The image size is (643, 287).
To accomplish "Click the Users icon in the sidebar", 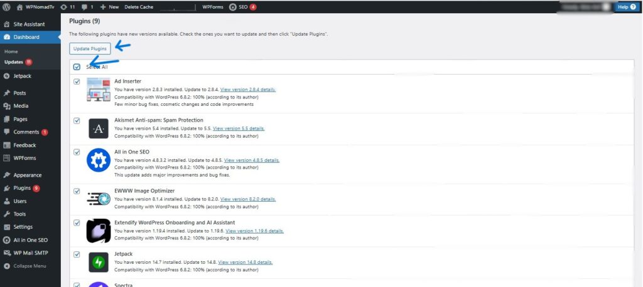I will (6, 201).
